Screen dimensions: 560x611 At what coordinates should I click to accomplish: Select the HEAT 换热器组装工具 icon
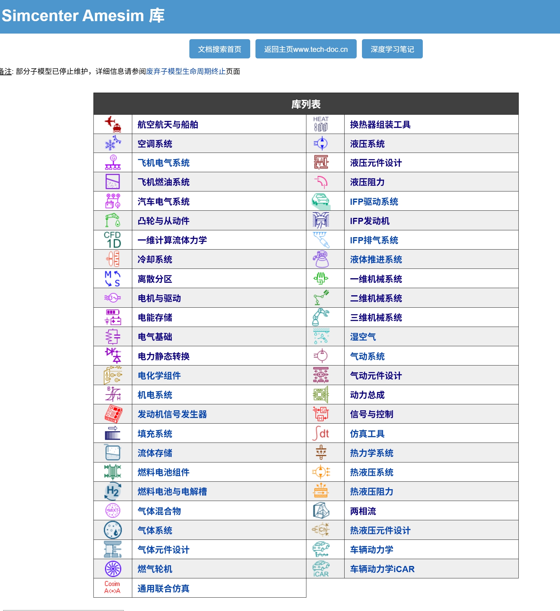(x=322, y=124)
